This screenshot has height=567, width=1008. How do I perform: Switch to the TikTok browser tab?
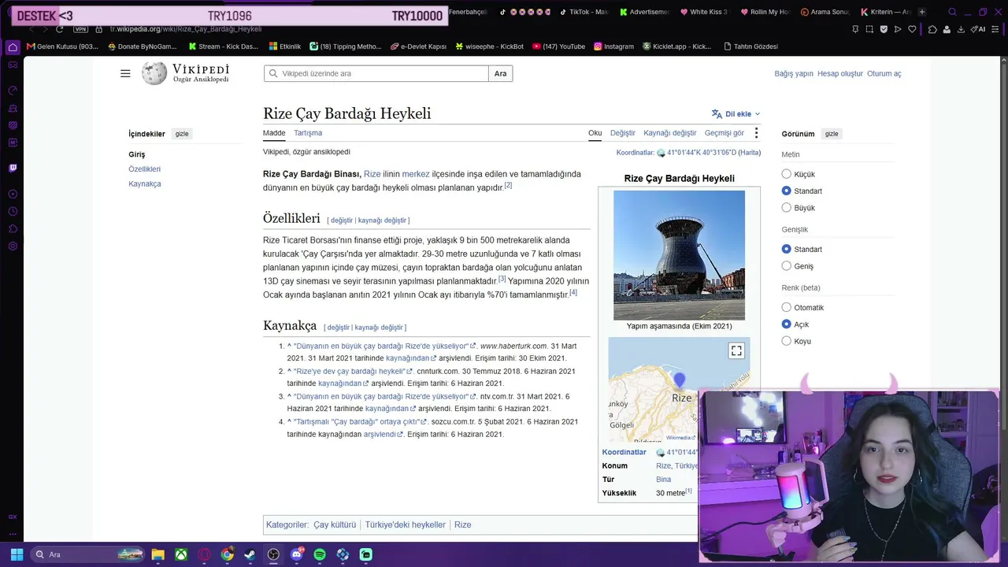(584, 12)
